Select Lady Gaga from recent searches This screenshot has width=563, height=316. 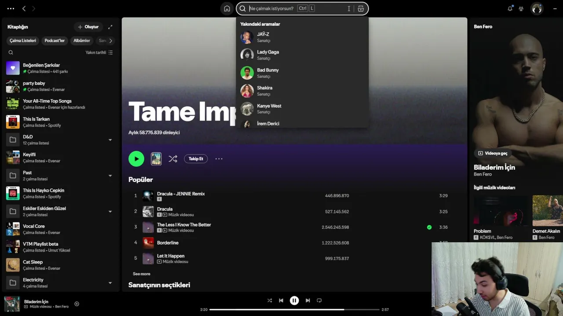(302, 55)
